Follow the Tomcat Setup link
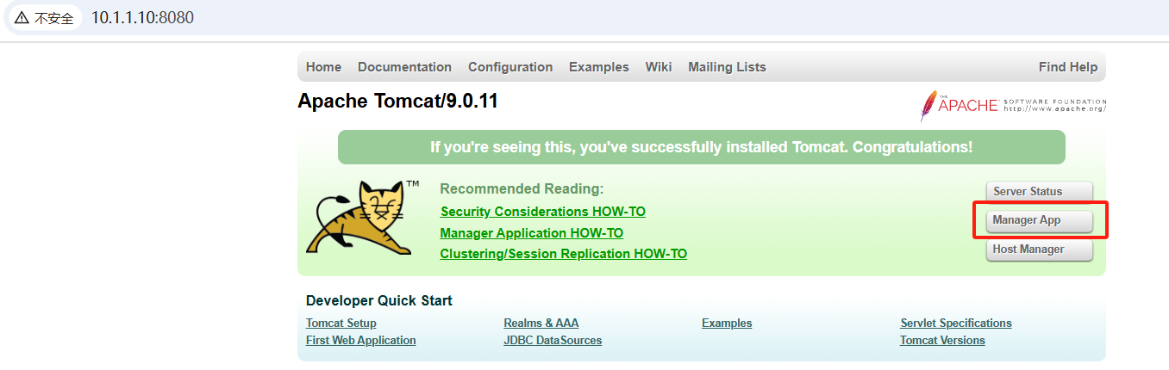Image resolution: width=1169 pixels, height=370 pixels. pos(341,324)
